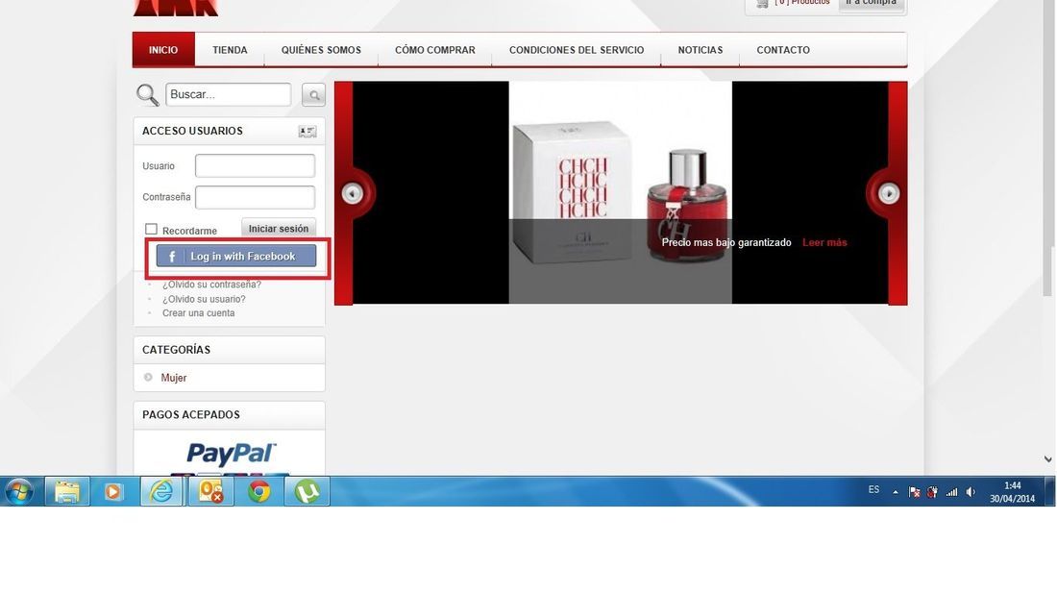
Task: Go to the Inicio tab
Action: tap(163, 50)
